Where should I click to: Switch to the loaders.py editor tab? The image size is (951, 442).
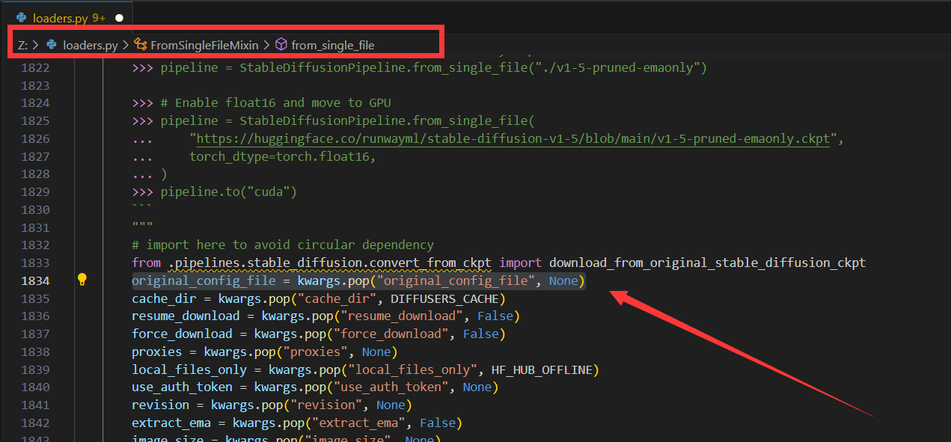(60, 16)
